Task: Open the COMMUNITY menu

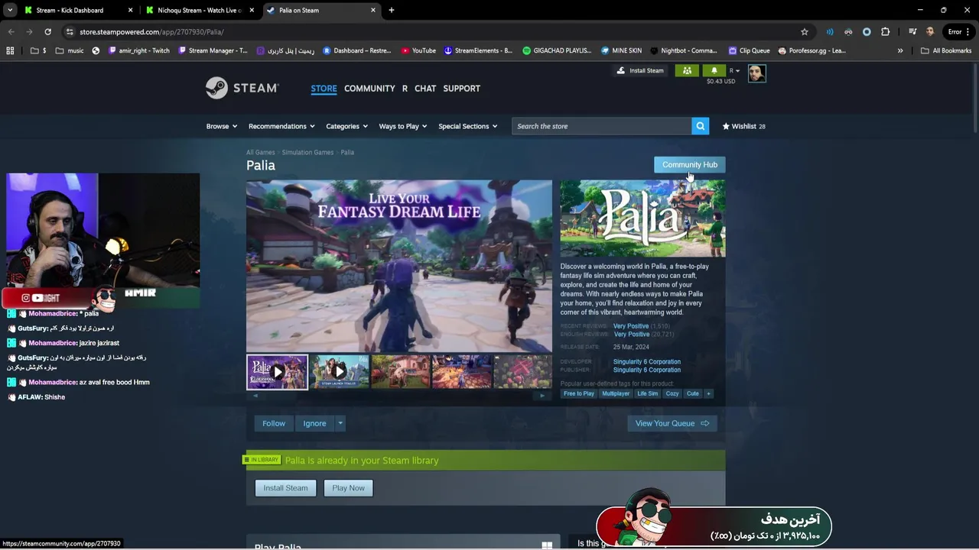Action: tap(369, 89)
